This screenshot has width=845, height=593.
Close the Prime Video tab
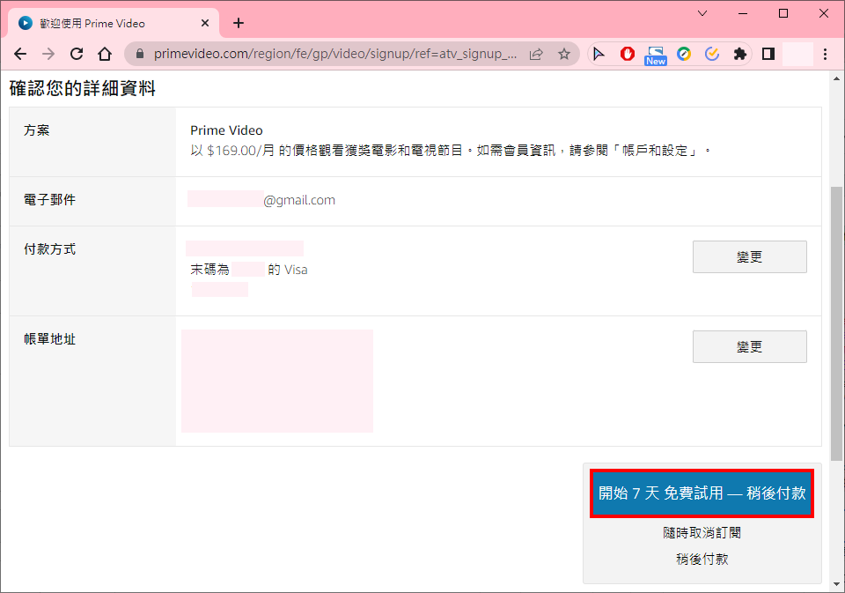coord(205,23)
